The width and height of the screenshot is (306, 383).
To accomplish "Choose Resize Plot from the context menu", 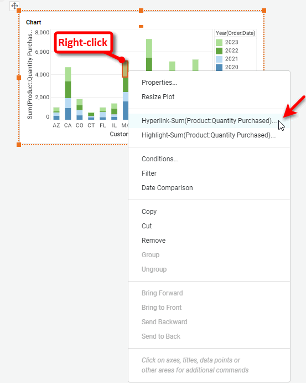I will click(x=158, y=97).
